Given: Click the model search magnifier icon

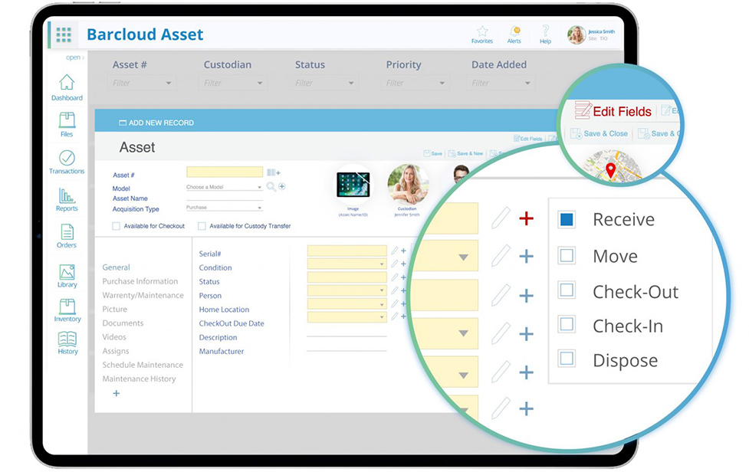Looking at the screenshot, I should point(271,187).
